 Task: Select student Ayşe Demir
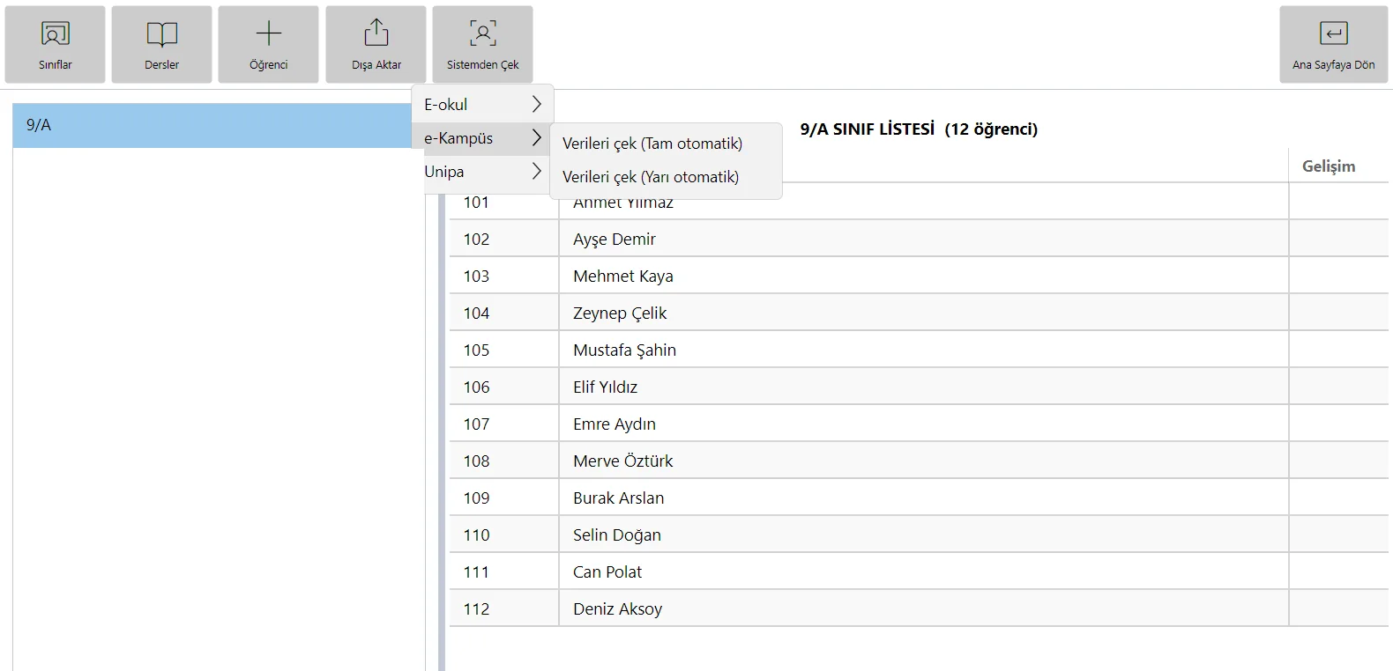click(615, 239)
